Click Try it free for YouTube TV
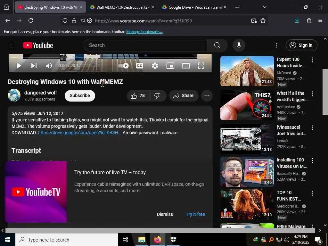 pos(195,214)
